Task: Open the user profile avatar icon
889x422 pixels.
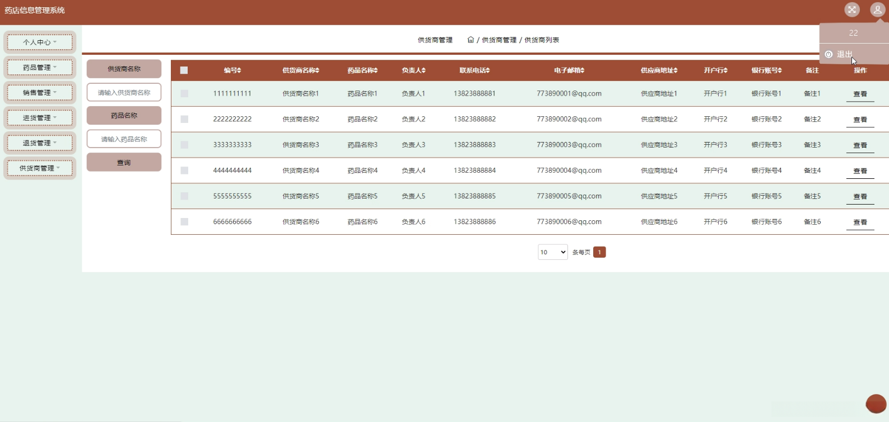Action: tap(877, 10)
